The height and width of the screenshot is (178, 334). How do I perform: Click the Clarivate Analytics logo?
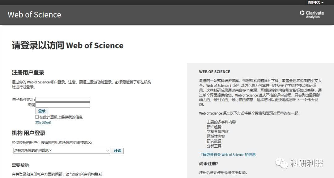pyautogui.click(x=312, y=14)
